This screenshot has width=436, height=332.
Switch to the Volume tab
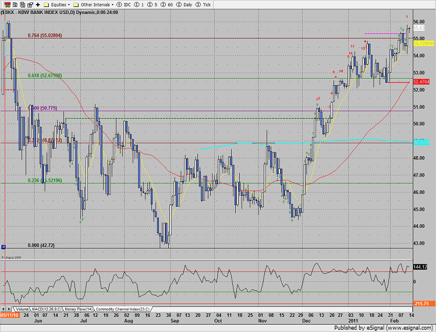[23, 309]
